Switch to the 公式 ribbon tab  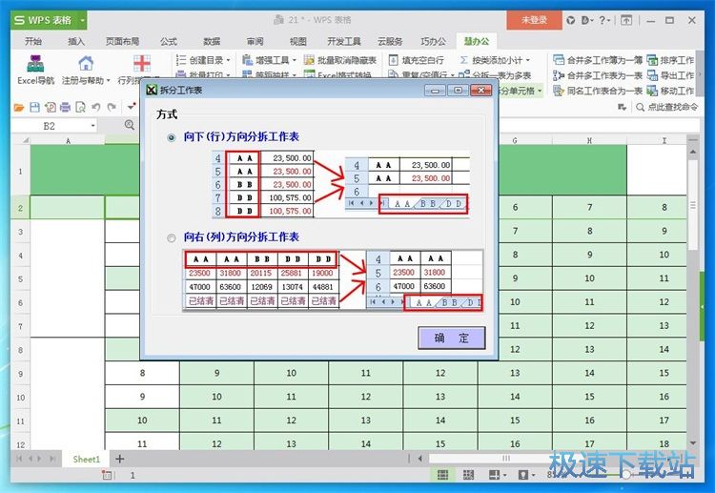coord(168,41)
